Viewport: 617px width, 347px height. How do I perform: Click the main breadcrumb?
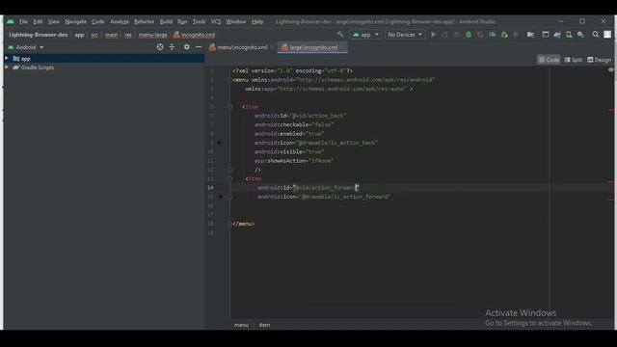tap(112, 35)
